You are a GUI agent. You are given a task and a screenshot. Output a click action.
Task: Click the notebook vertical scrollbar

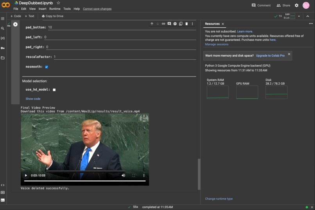199,174
